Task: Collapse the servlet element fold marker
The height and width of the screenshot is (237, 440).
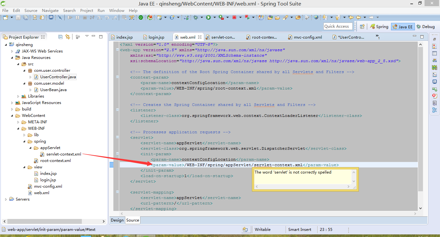Action: click(117, 137)
